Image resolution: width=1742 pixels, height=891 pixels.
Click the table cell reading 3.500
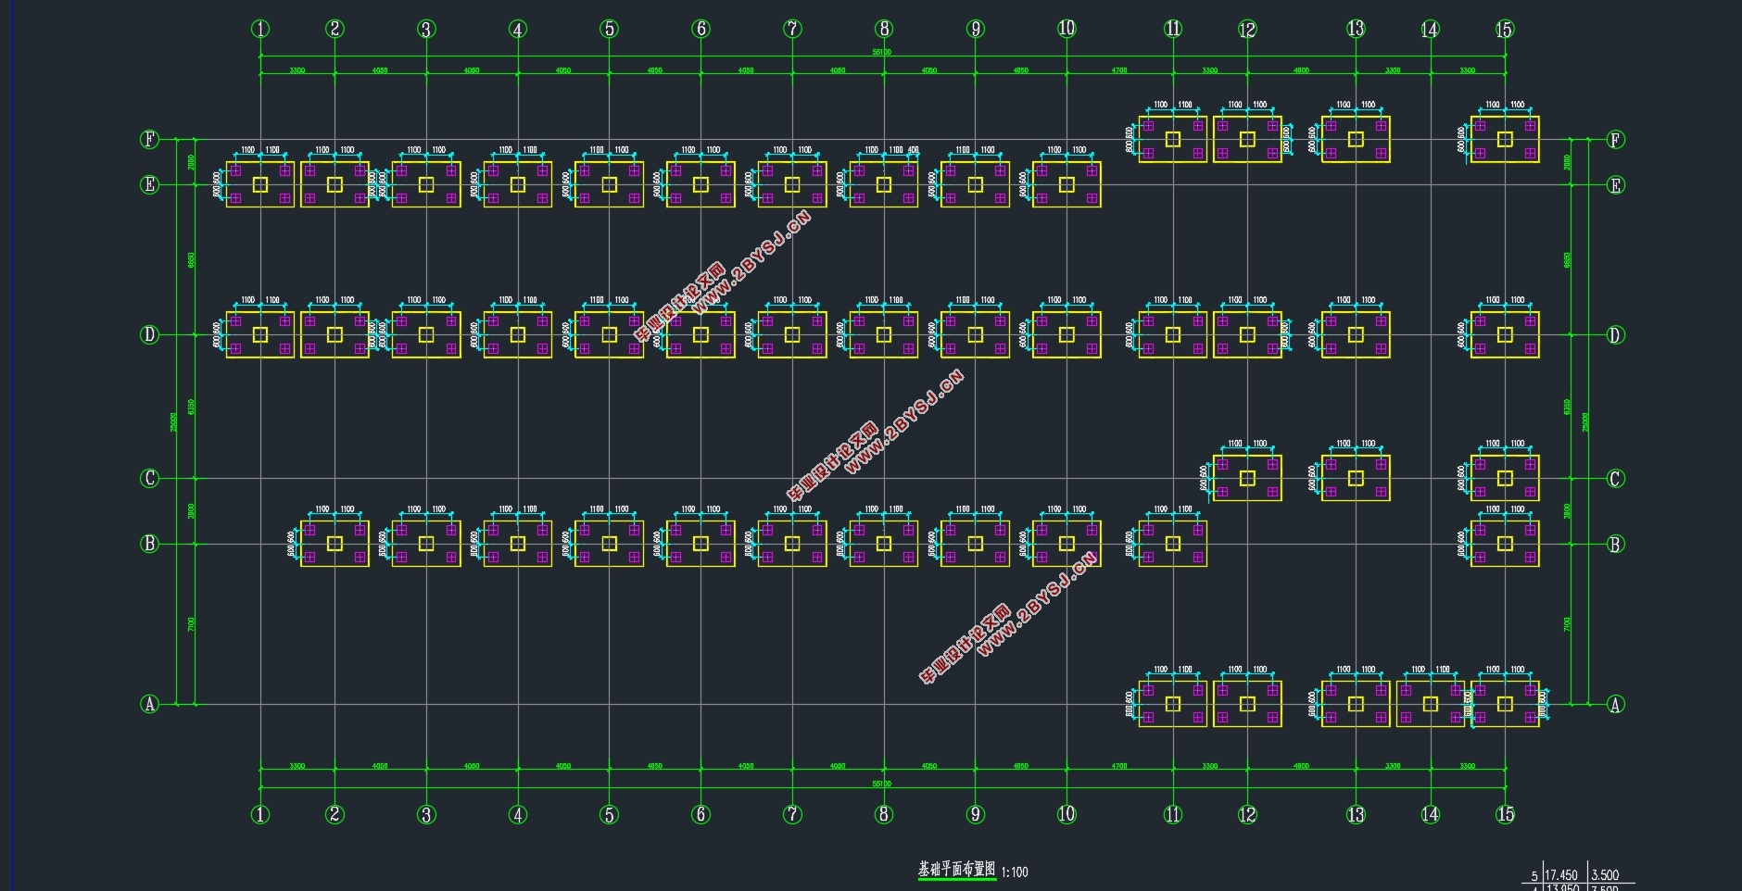coord(1606,874)
